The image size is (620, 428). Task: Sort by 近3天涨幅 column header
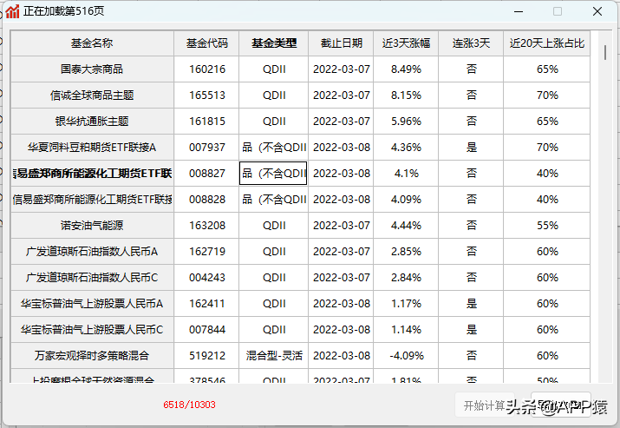coord(406,43)
